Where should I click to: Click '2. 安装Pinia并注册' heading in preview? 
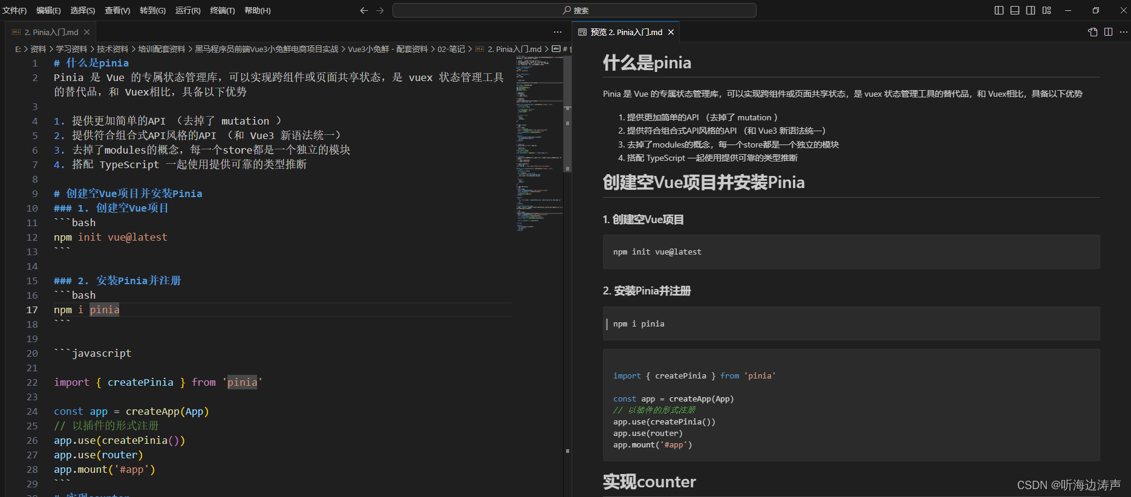tap(647, 291)
